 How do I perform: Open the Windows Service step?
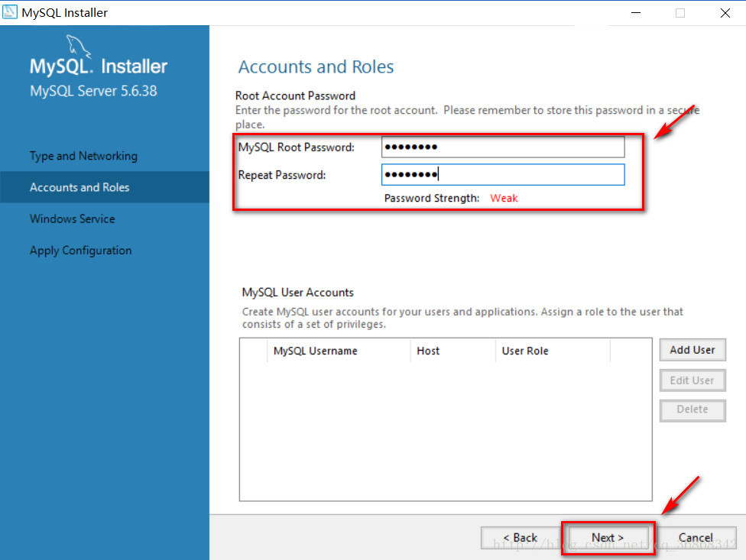pyautogui.click(x=73, y=218)
